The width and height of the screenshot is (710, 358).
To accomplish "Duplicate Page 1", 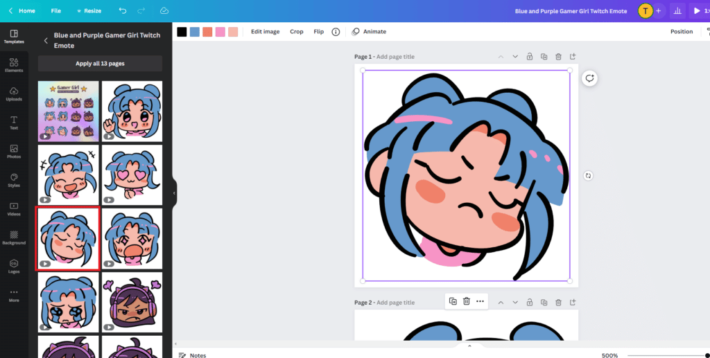I will [x=544, y=57].
